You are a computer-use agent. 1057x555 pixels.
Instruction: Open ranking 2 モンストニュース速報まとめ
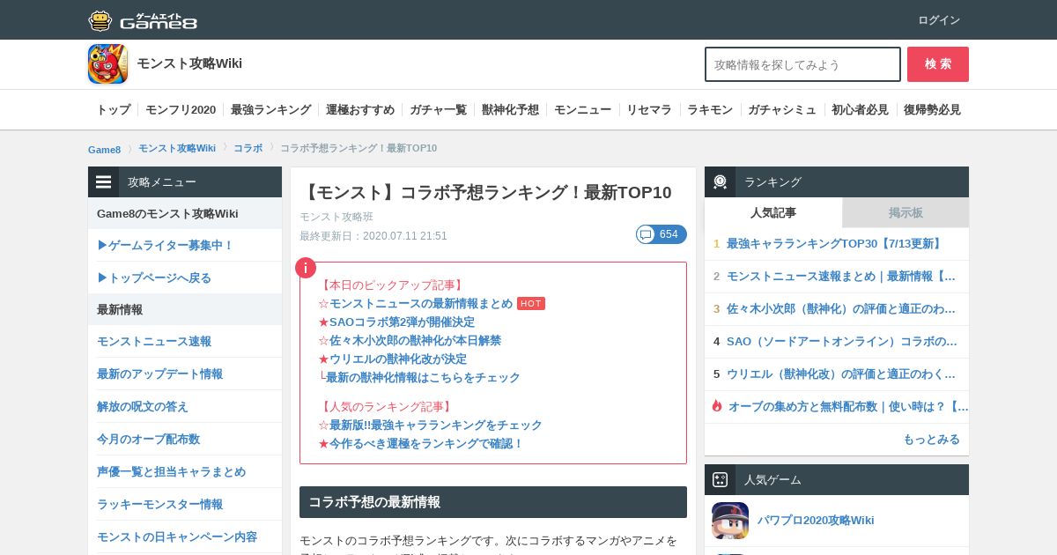841,277
